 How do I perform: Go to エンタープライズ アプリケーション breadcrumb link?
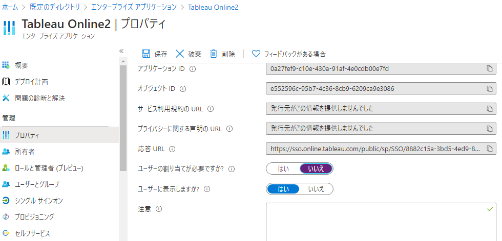point(134,7)
